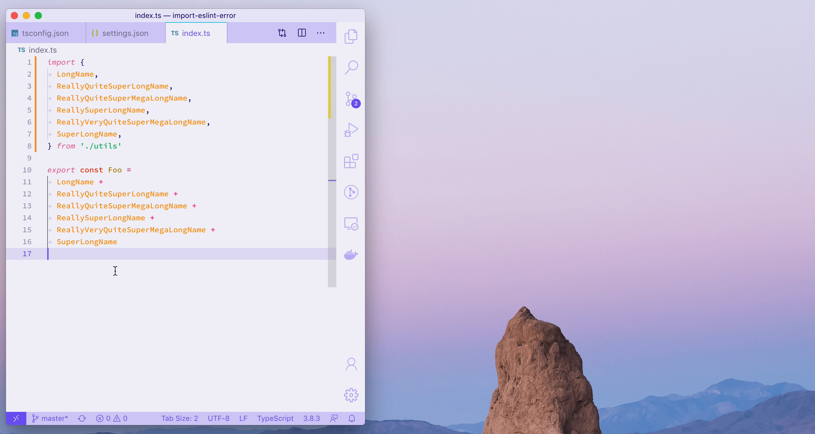The image size is (815, 434).
Task: Click LongName on line 2
Action: pyautogui.click(x=75, y=74)
